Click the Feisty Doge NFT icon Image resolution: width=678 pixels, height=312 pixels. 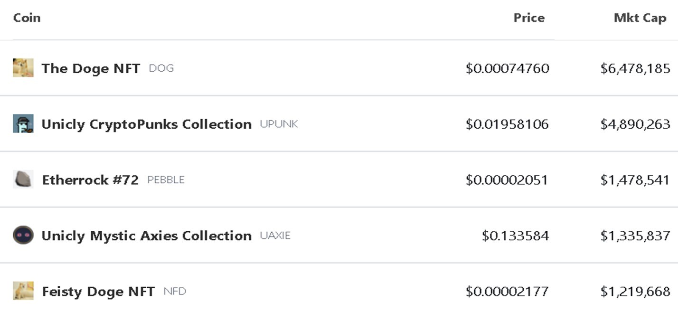click(x=23, y=291)
